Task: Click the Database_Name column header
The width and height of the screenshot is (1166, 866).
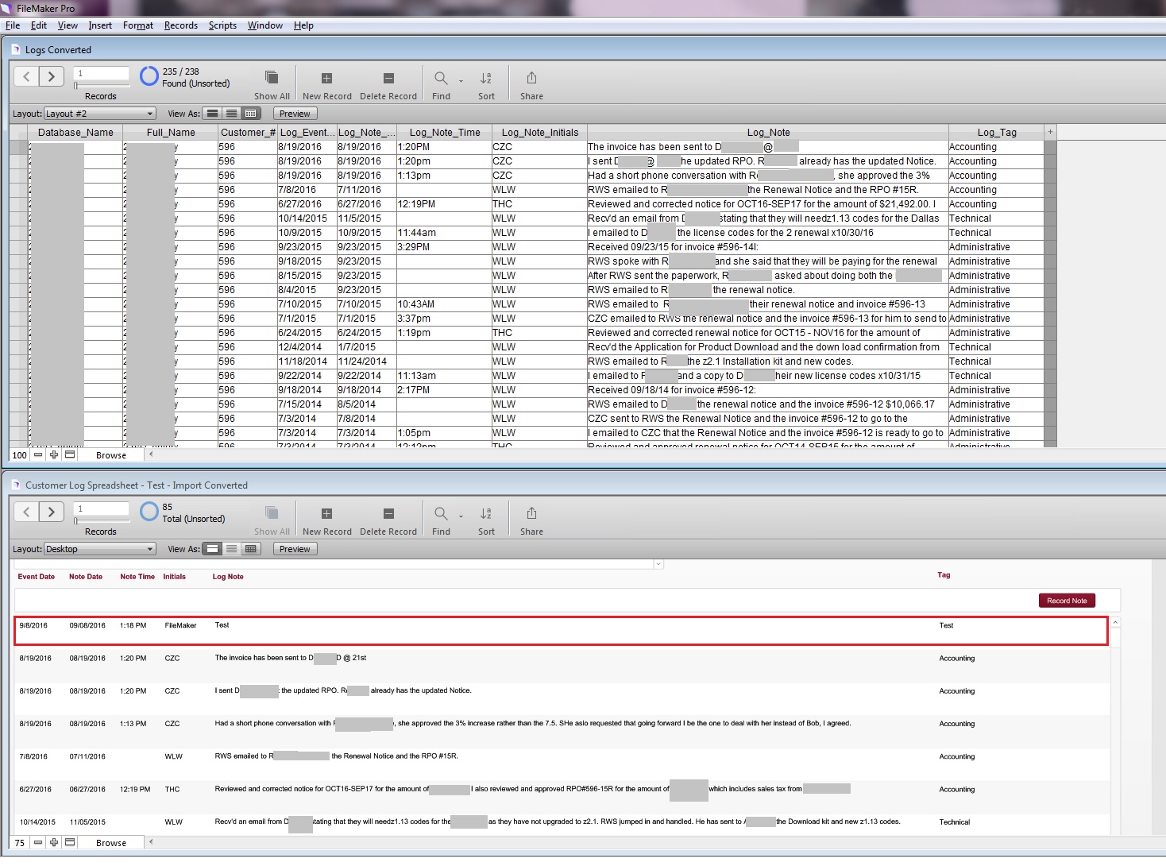Action: tap(75, 133)
